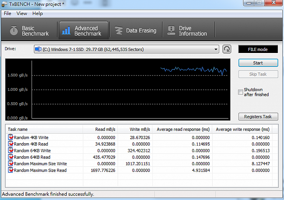Click the minimize window button
Viewport: 284px width, 200px height.
pos(248,3)
